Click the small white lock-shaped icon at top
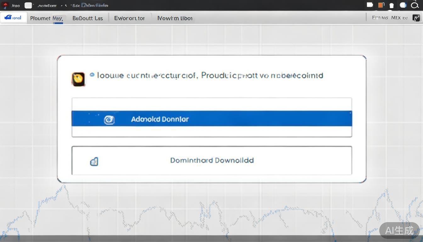Viewport: 423px width, 242px height. [x=392, y=6]
